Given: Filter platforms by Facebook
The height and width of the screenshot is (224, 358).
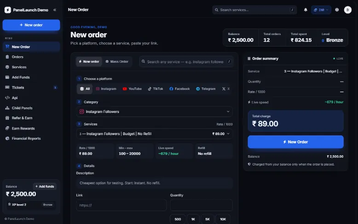Looking at the screenshot, I should click(x=179, y=89).
